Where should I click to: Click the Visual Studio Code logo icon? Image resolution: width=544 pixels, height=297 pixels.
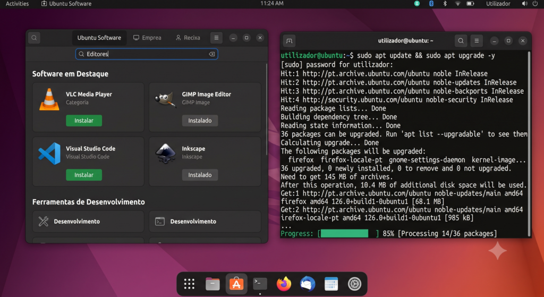(49, 154)
